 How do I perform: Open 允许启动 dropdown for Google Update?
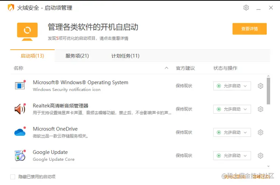pos(232,156)
